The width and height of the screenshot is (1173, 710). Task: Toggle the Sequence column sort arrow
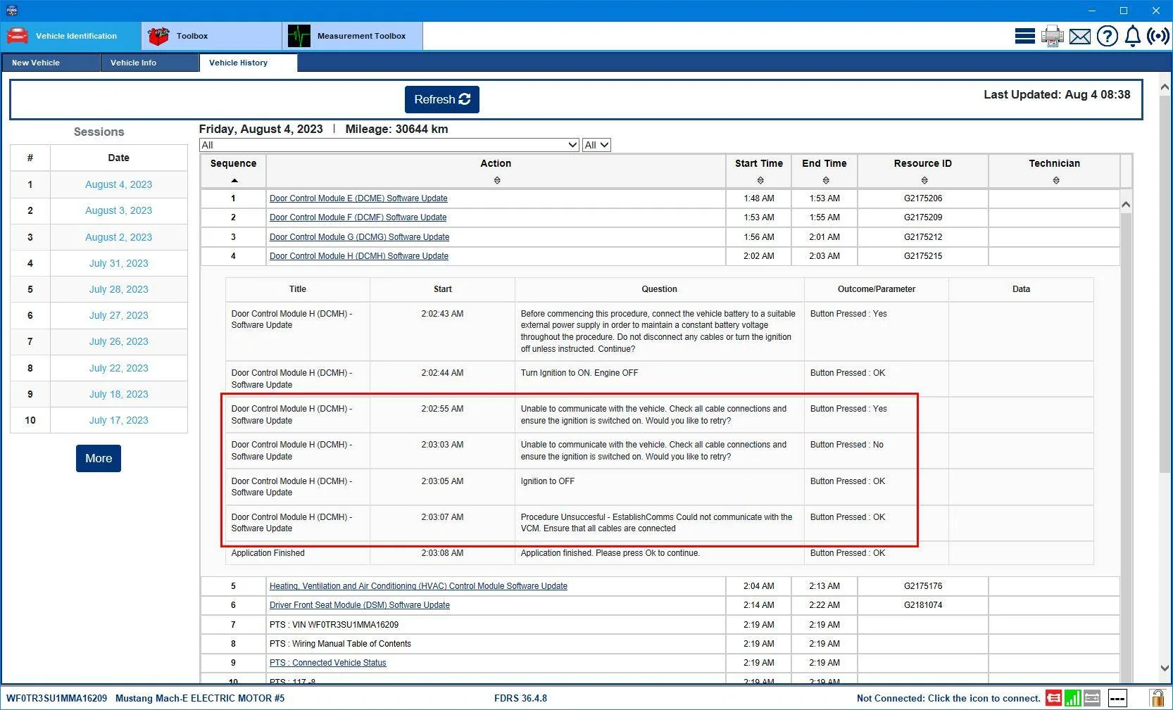coord(234,181)
